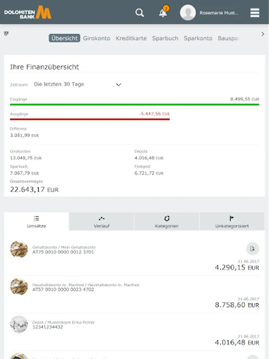Click the green Eingänge progress bar
Image resolution: width=269 pixels, height=359 pixels.
tap(134, 105)
